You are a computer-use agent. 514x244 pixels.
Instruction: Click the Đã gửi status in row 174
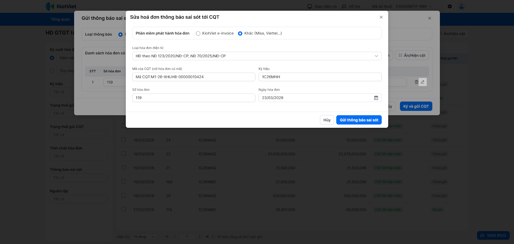[438, 210]
